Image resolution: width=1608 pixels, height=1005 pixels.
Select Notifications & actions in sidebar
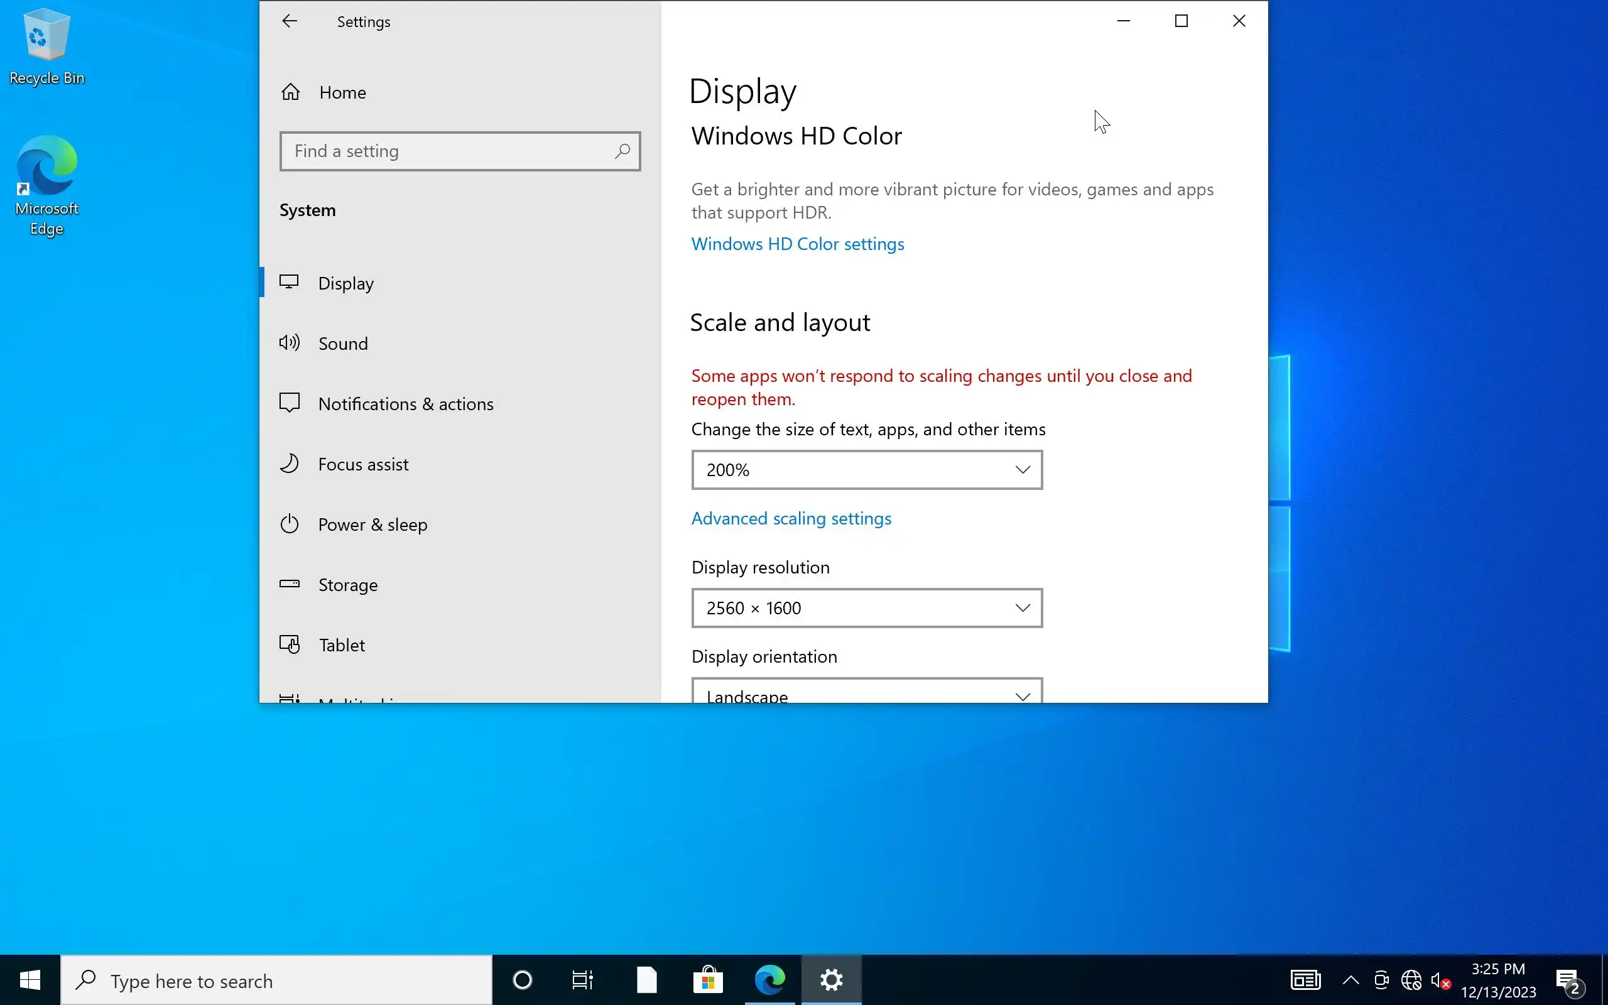point(405,404)
